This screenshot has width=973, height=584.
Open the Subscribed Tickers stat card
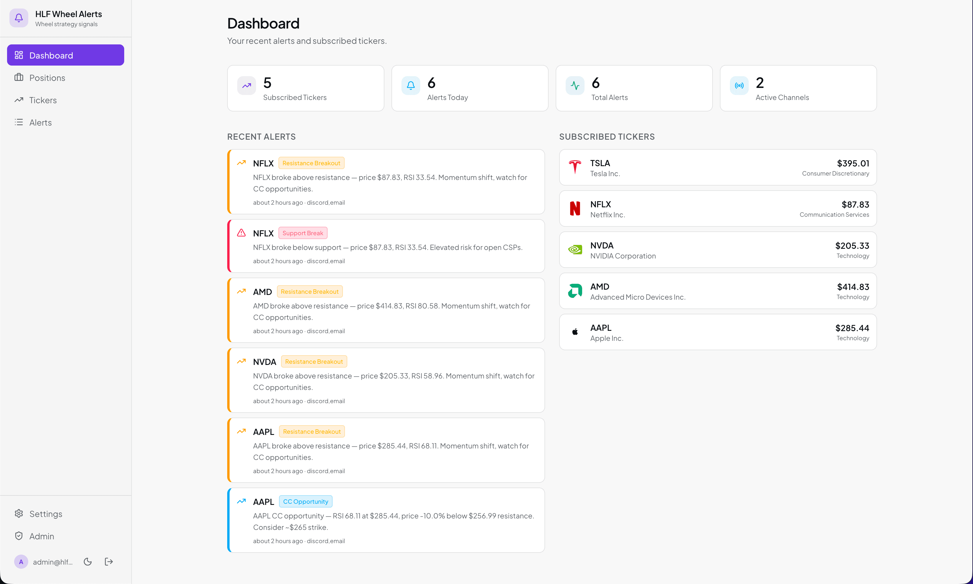(x=305, y=88)
